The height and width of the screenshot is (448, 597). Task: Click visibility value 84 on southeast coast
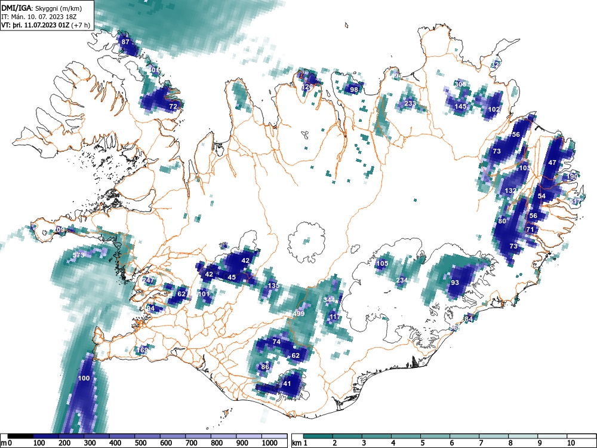pos(469,319)
